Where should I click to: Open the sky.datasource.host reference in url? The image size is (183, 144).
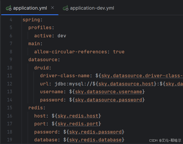[126, 84]
